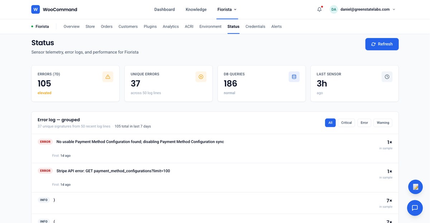The height and width of the screenshot is (223, 430).
Task: Click the clock icon in Last Sensor card
Action: (x=387, y=77)
